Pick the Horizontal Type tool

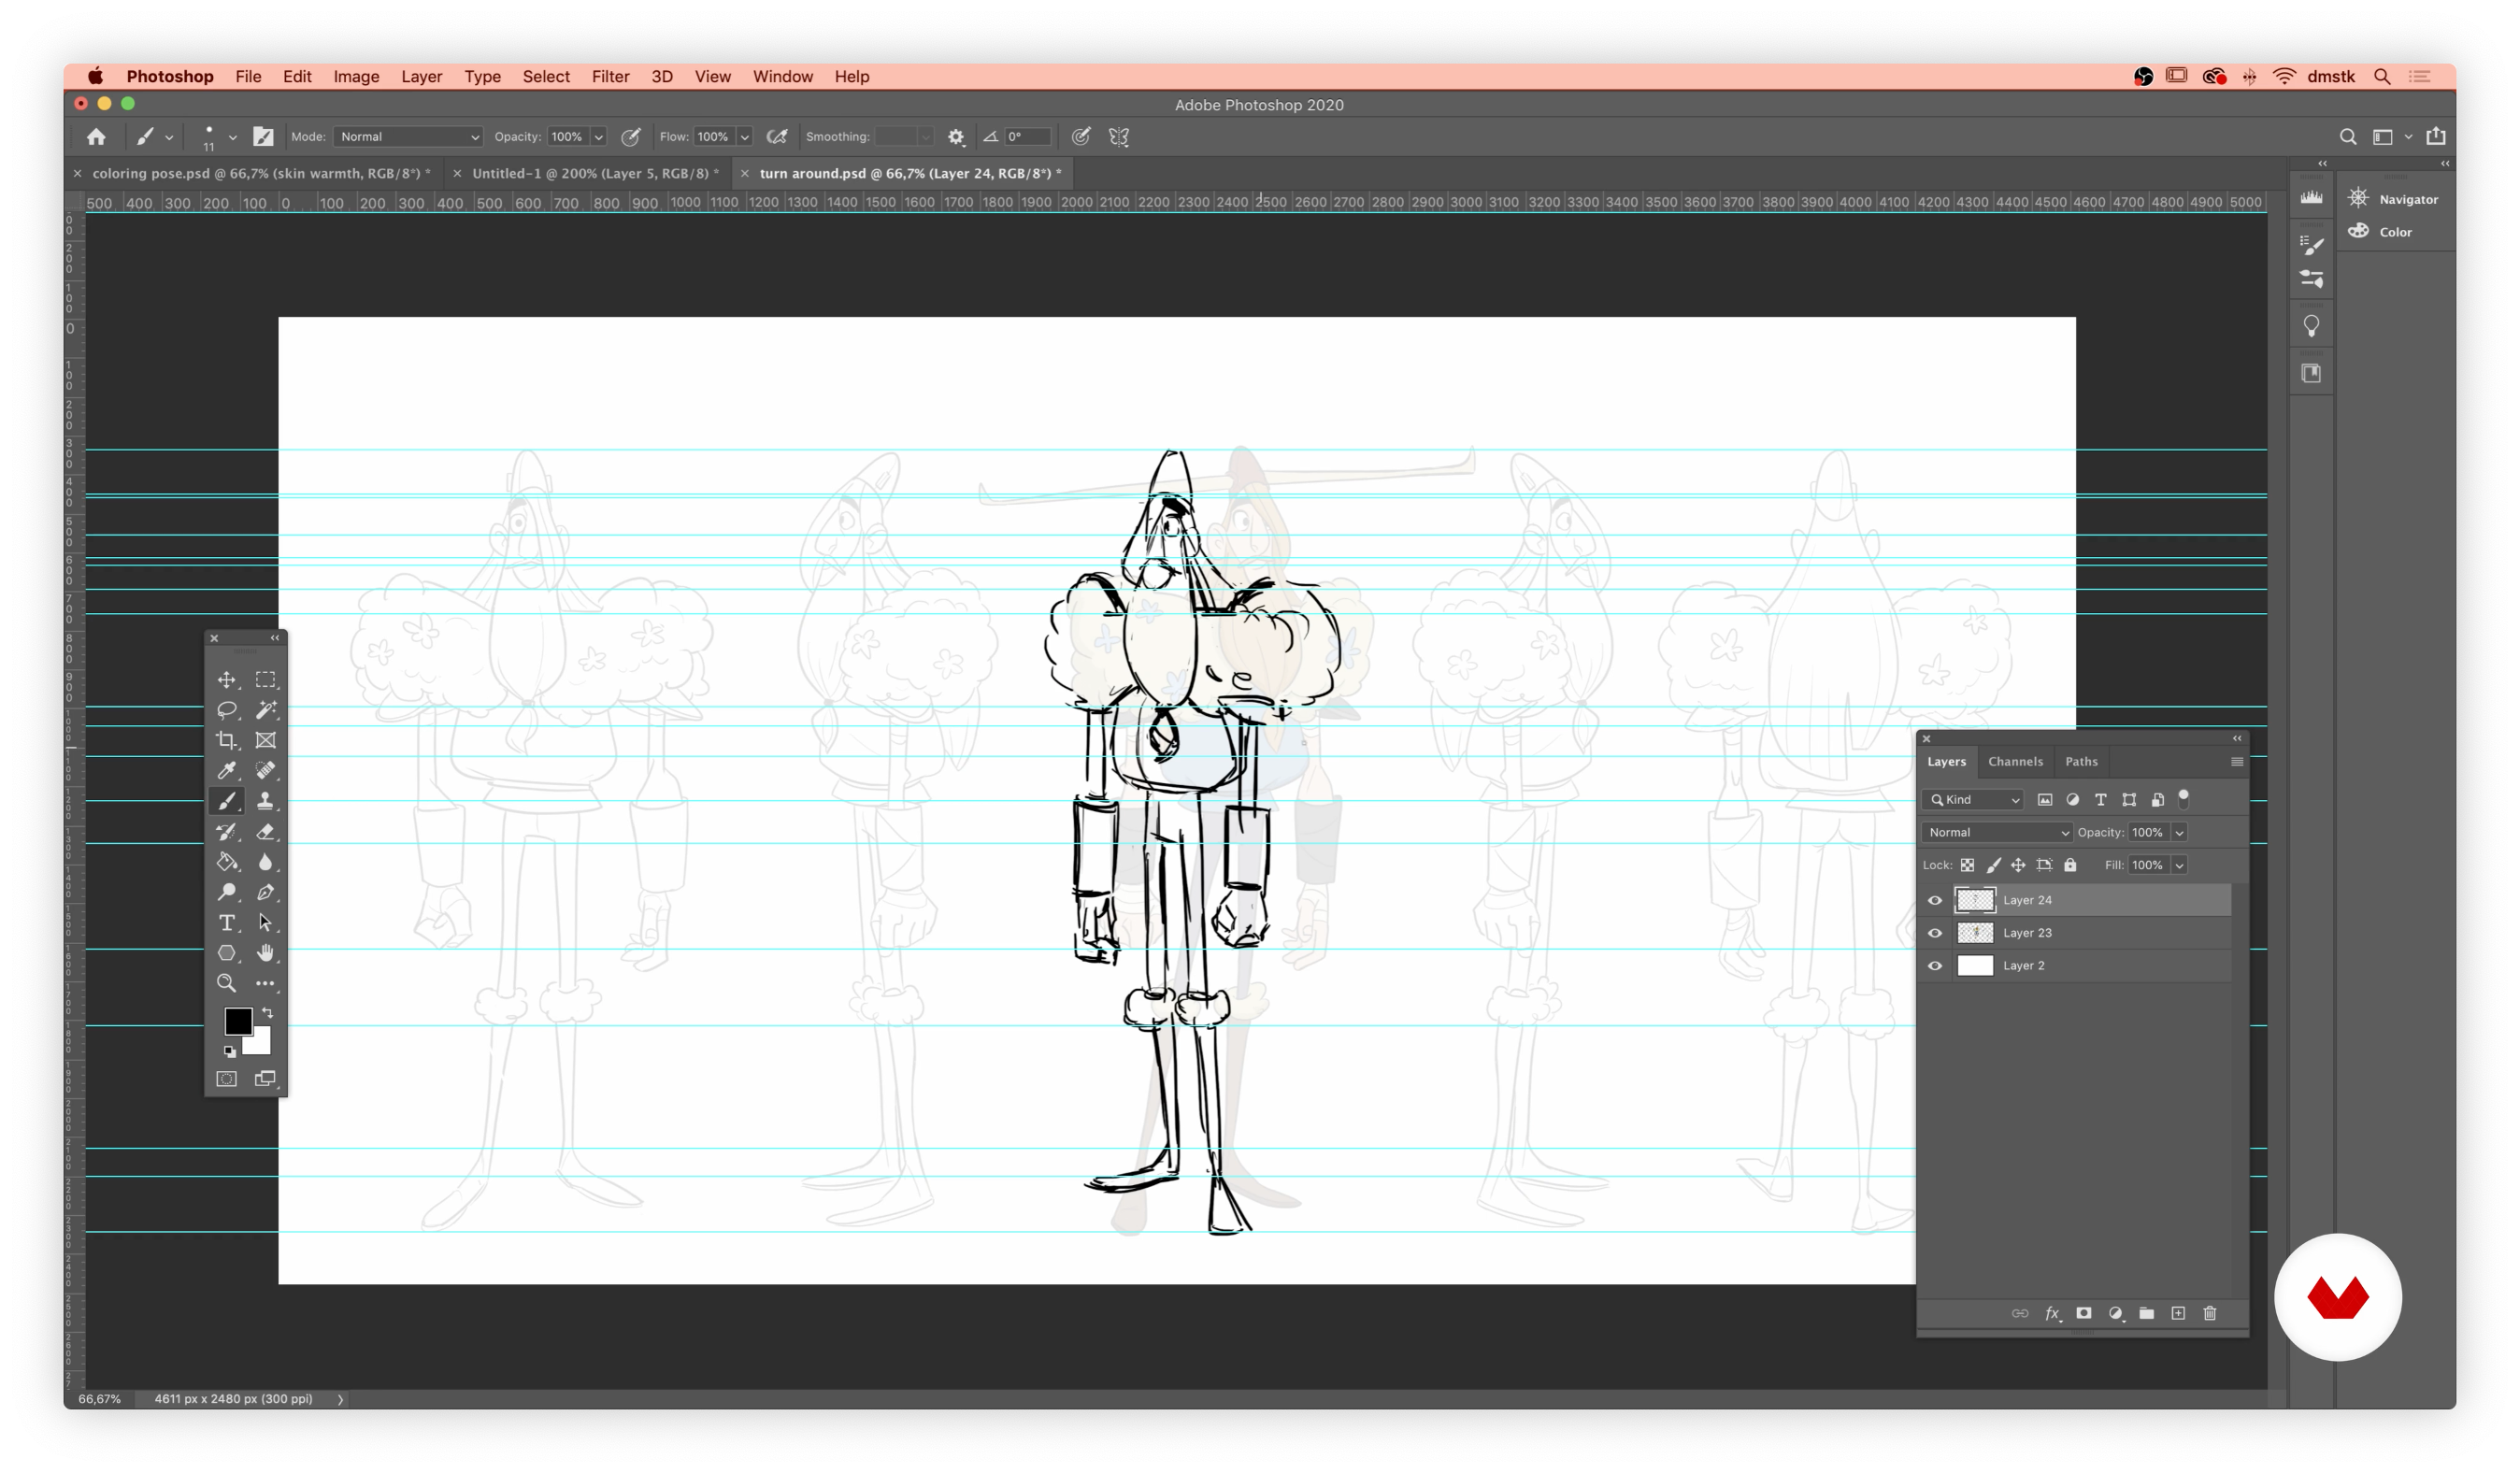coord(227,923)
